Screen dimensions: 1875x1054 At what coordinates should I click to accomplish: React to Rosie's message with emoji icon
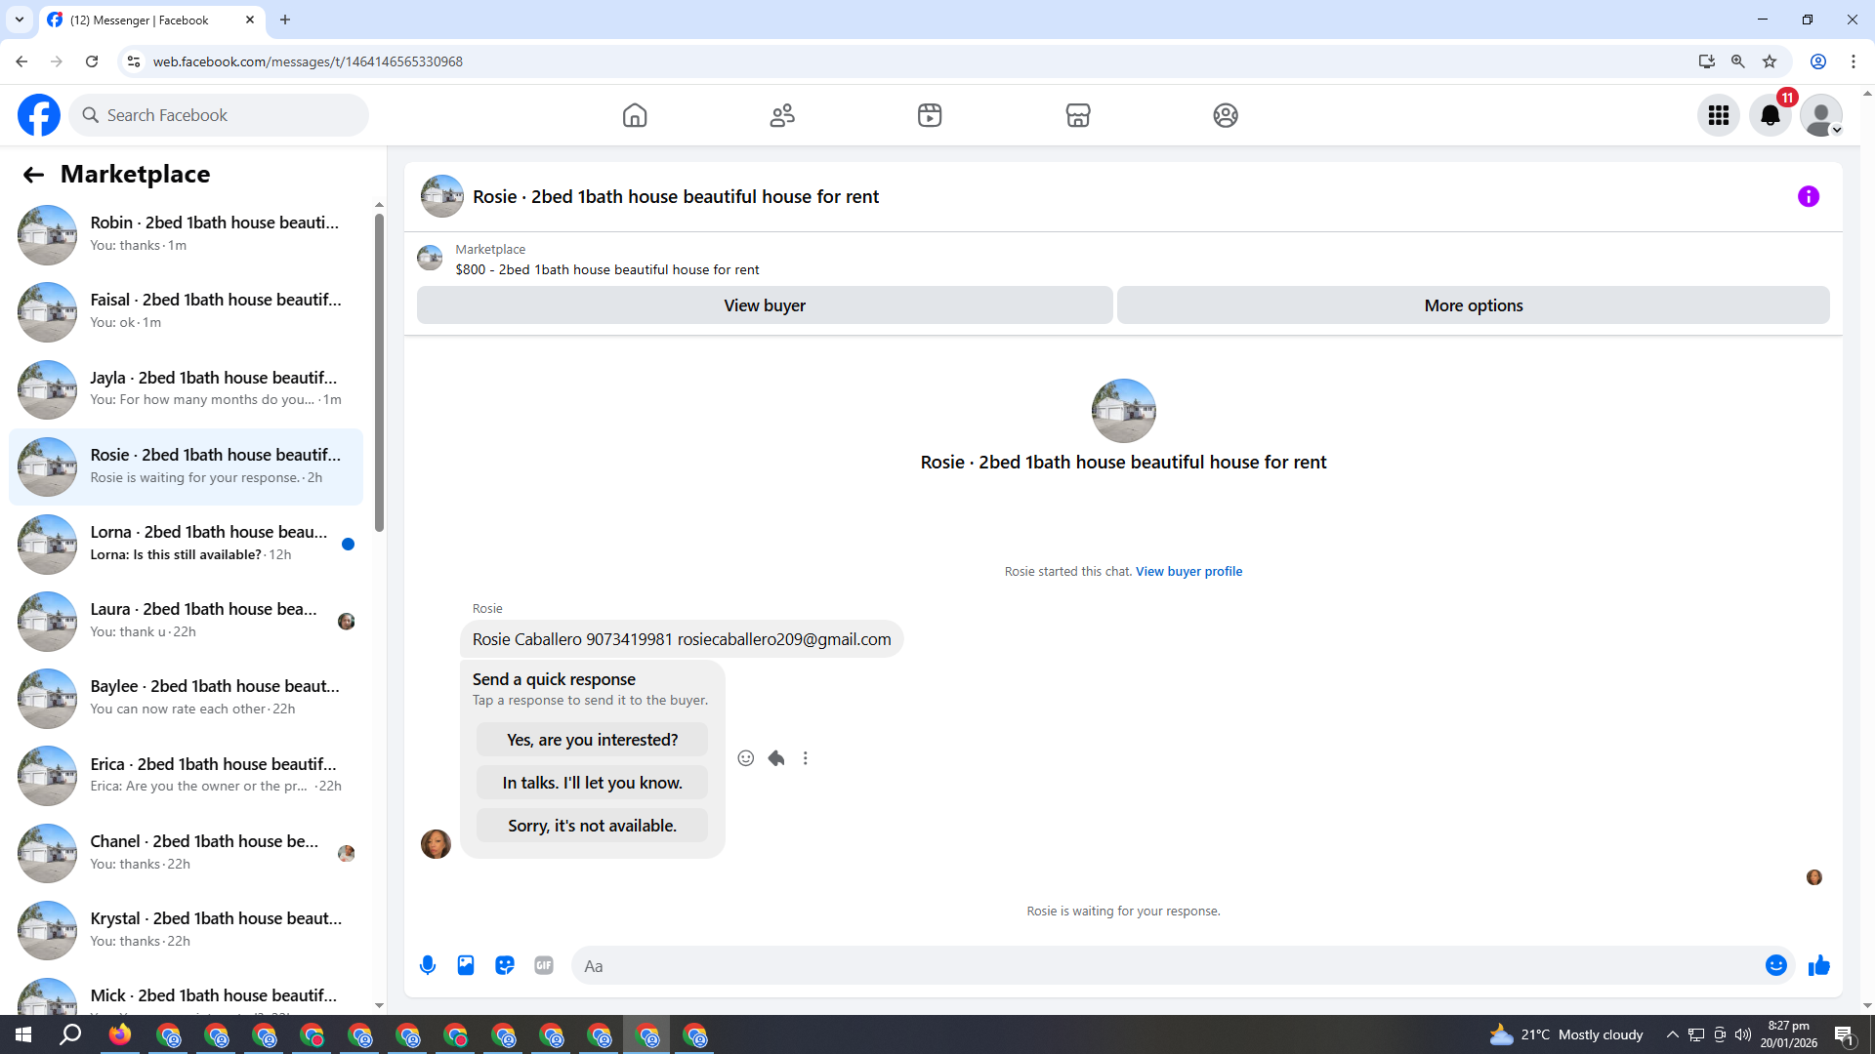(746, 758)
